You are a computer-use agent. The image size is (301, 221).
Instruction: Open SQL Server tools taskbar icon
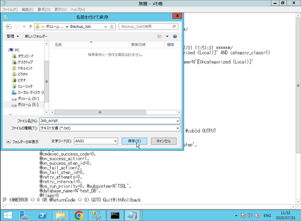click(x=97, y=215)
